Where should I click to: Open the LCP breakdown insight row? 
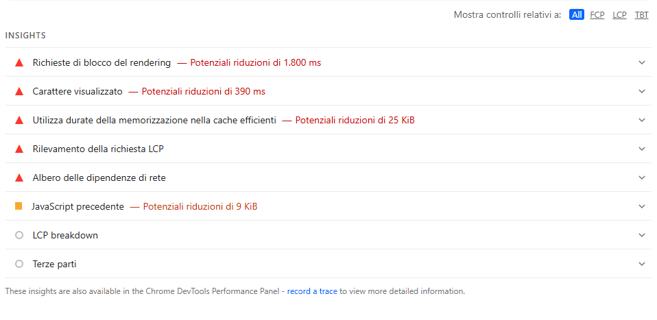pyautogui.click(x=65, y=235)
